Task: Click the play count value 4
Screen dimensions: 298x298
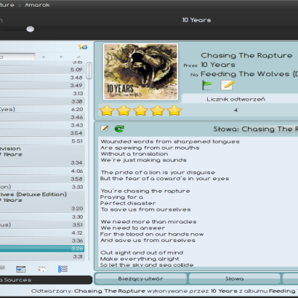Action: point(235,110)
